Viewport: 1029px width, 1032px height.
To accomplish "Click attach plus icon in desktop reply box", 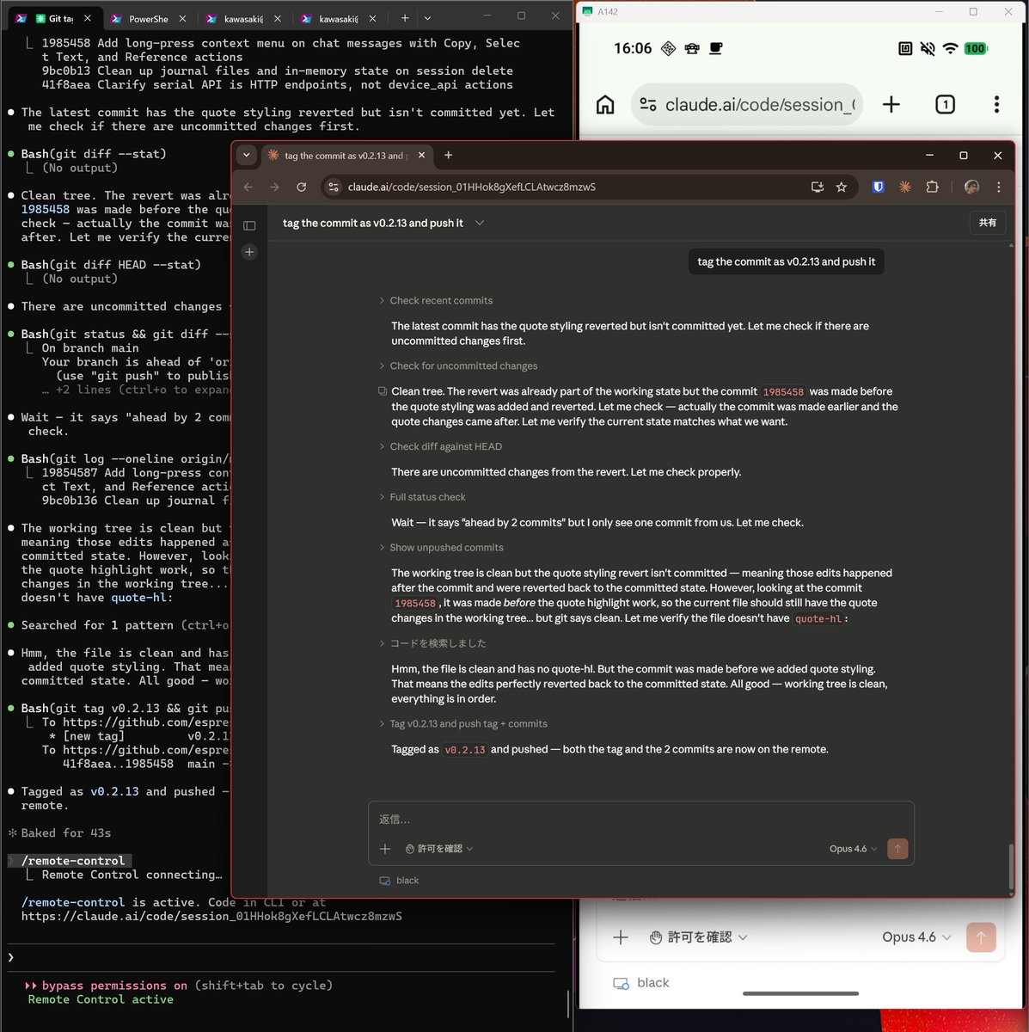I will tap(385, 849).
